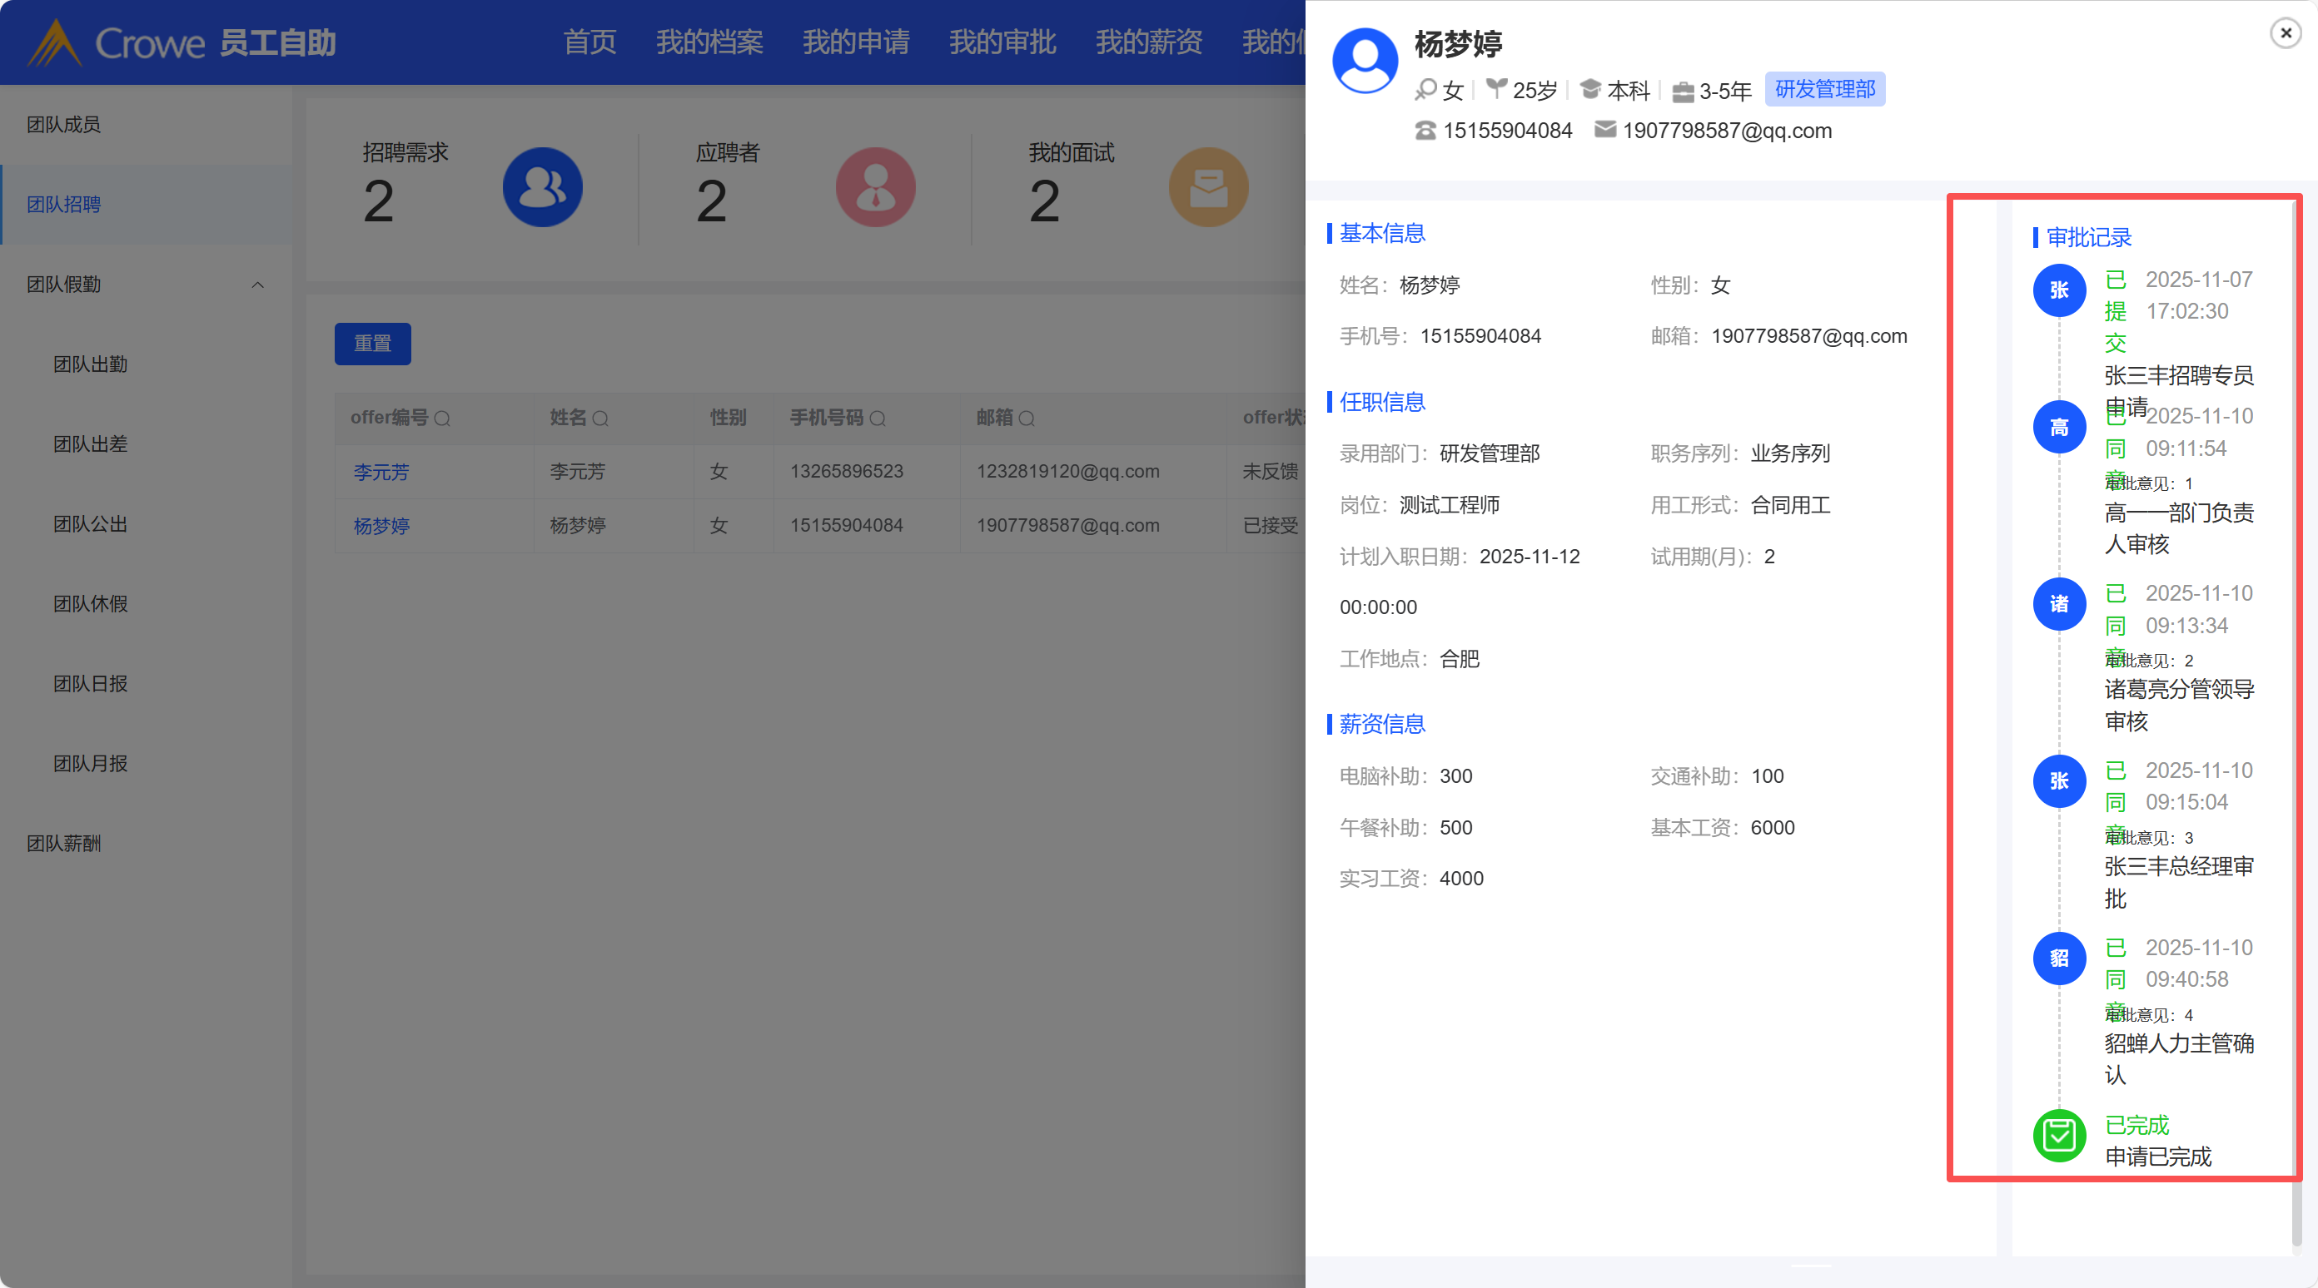Viewport: 2318px width, 1288px height.
Task: Open 我的审批 in top navigation
Action: point(1002,42)
